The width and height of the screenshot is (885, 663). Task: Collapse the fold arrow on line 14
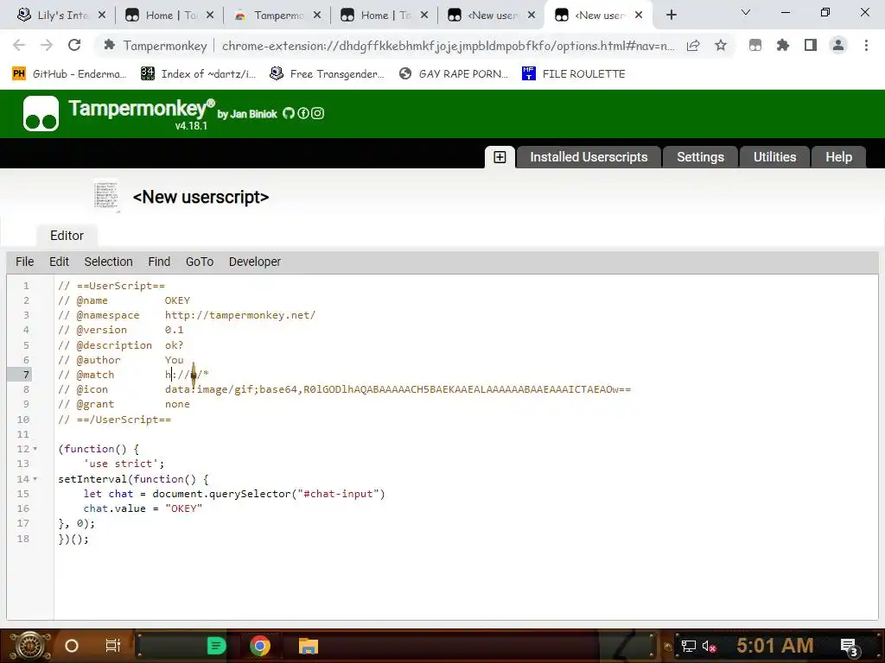pos(35,478)
